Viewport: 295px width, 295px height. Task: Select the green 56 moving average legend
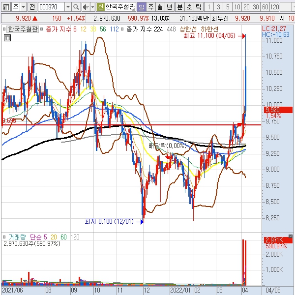point(103,29)
